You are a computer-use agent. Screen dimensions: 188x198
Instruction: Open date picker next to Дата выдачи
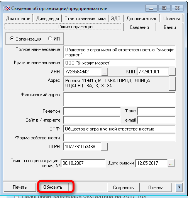(171, 163)
